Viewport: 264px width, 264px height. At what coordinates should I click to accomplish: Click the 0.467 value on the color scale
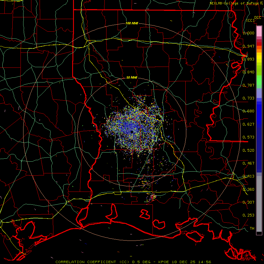(x=248, y=163)
